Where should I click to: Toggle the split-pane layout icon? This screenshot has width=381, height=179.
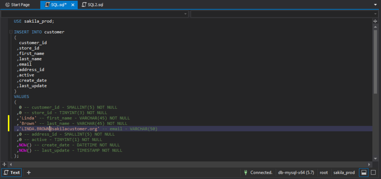pyautogui.click(x=364, y=172)
